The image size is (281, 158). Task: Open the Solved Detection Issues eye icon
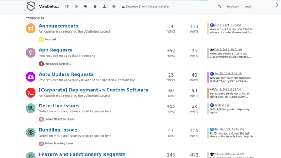click(41, 119)
